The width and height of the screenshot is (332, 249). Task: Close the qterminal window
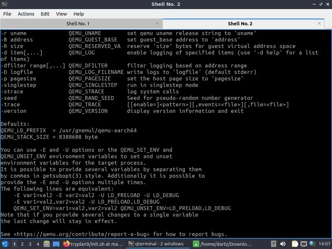pyautogui.click(x=327, y=4)
